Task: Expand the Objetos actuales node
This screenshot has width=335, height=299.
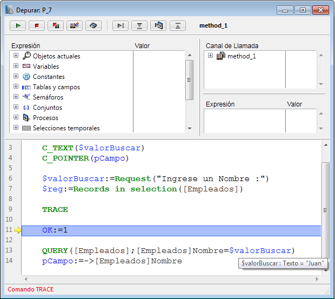Action: [16, 56]
